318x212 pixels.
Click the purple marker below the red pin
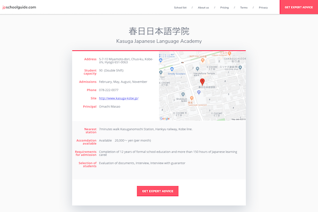pos(198,92)
